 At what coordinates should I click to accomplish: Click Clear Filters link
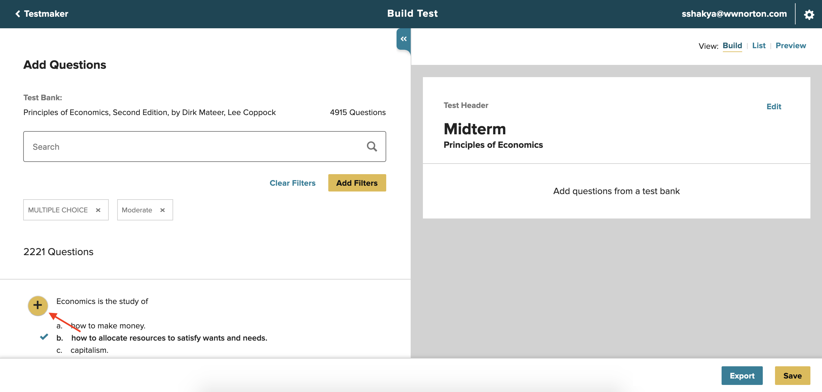[x=292, y=183]
